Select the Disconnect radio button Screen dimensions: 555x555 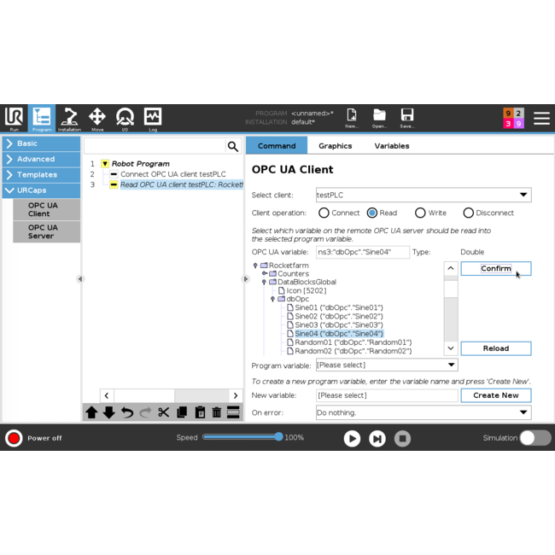[x=468, y=213]
